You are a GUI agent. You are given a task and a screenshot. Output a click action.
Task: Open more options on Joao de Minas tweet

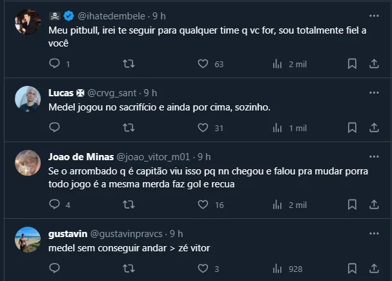click(x=374, y=157)
